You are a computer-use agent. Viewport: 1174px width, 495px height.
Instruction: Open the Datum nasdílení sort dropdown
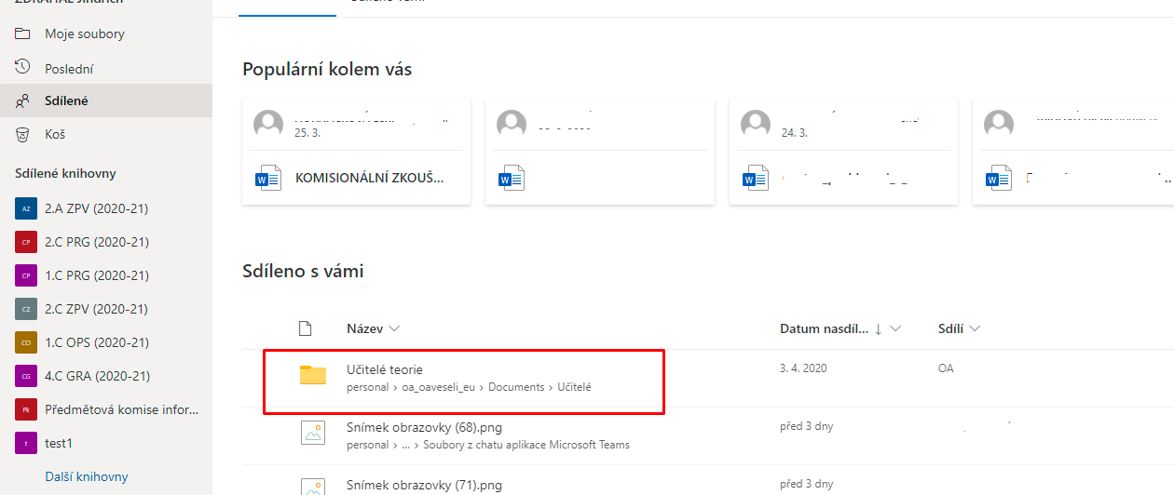pos(895,328)
